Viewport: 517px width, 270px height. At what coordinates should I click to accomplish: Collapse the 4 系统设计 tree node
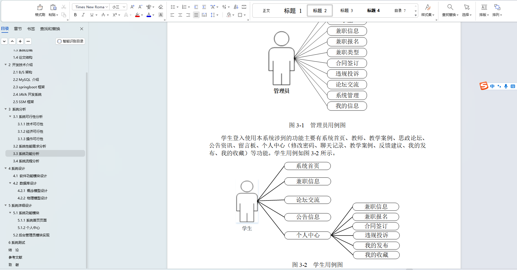click(x=6, y=168)
